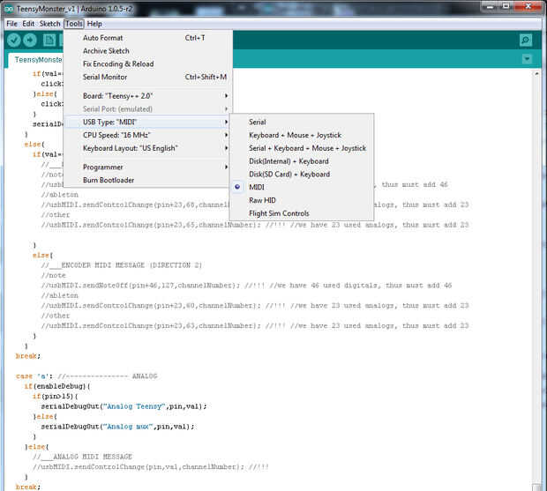Click the "if(pin>15){" line
547x491 pixels.
click(55, 397)
